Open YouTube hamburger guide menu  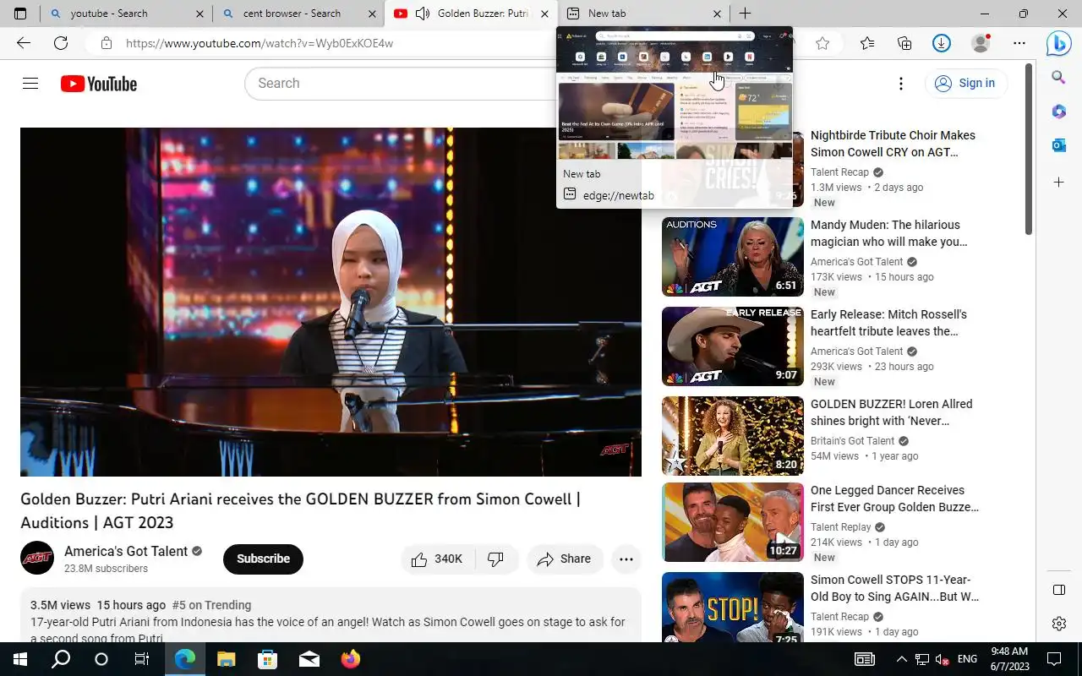tap(30, 83)
